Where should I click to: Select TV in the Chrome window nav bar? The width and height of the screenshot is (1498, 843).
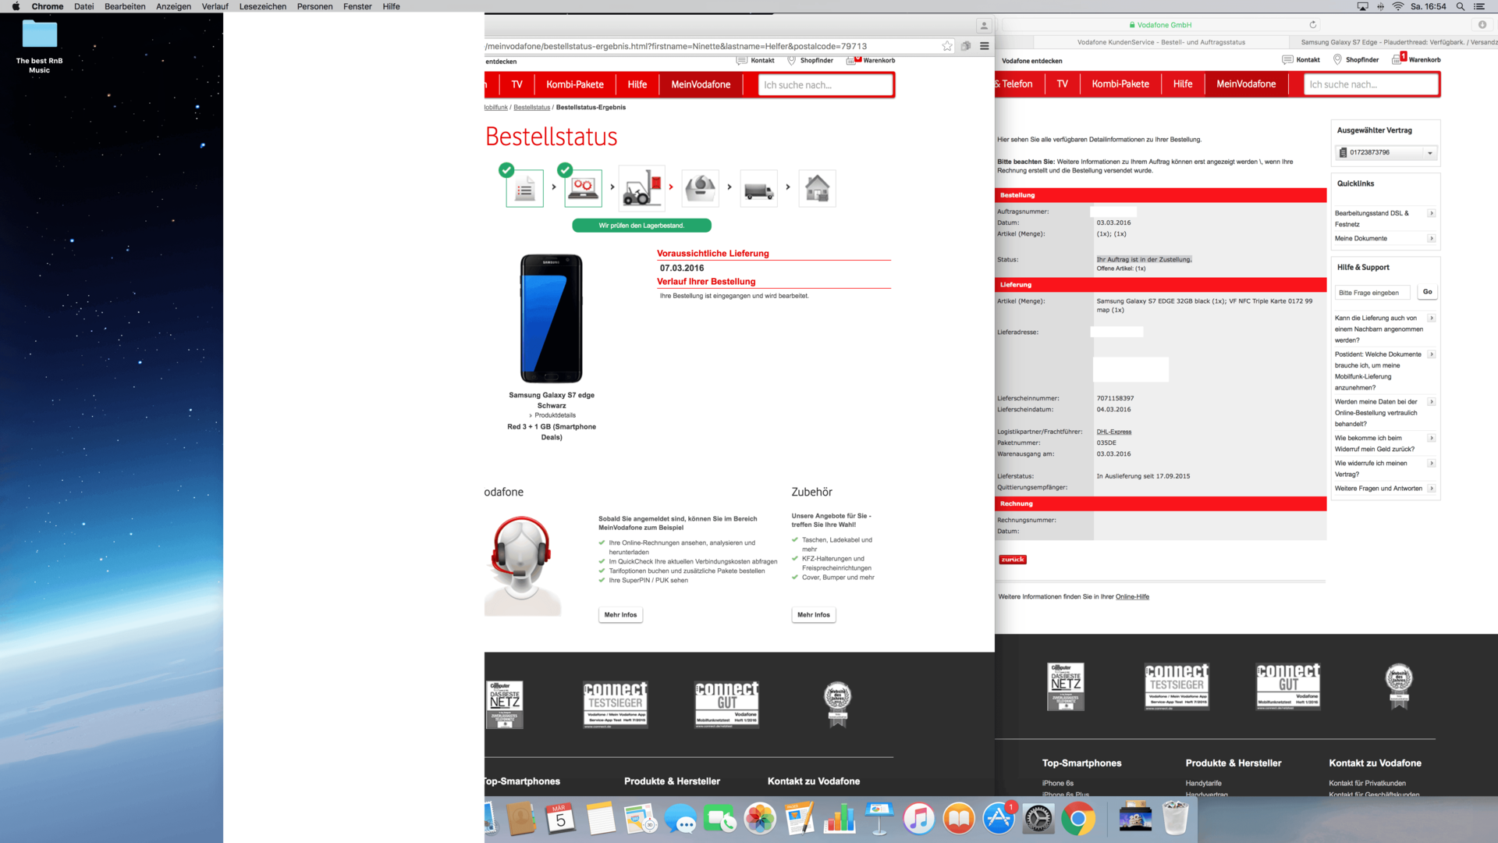pos(516,84)
